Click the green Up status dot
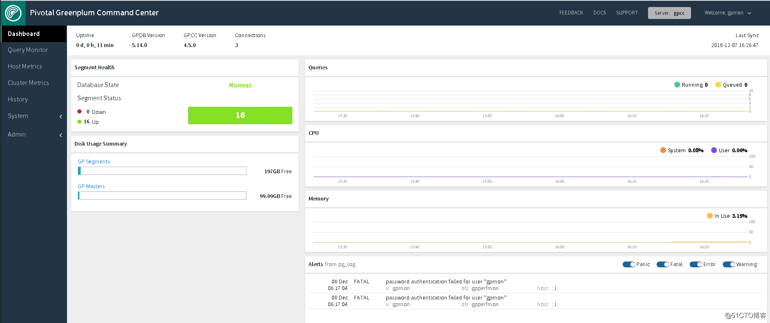This screenshot has width=770, height=323. 79,122
